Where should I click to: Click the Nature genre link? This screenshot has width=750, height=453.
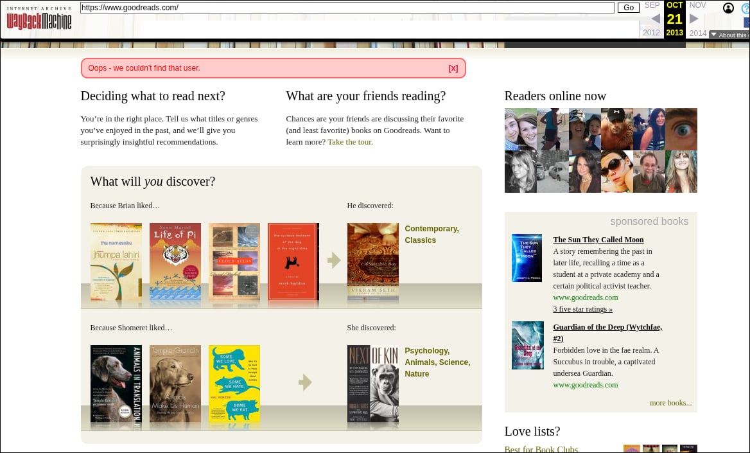coord(417,373)
